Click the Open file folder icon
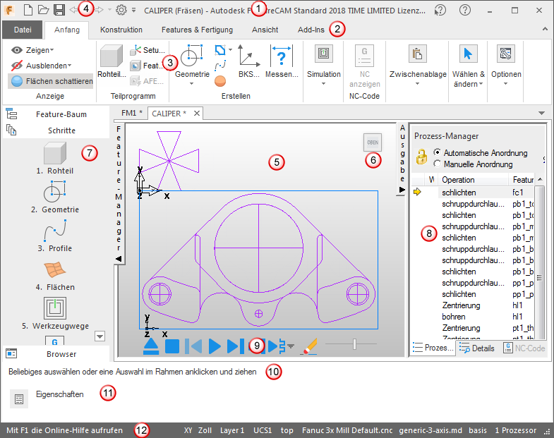 (x=44, y=10)
